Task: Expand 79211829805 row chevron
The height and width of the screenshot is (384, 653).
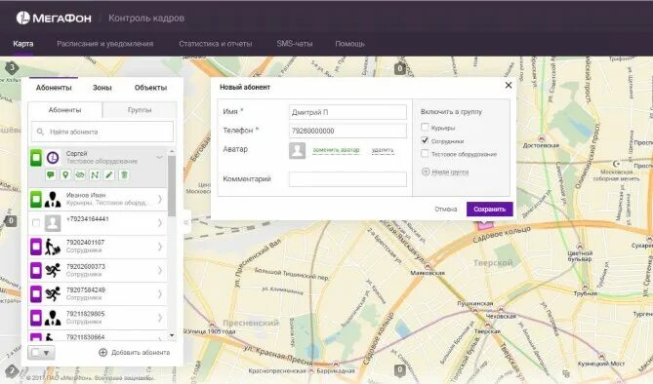Action: tap(159, 318)
